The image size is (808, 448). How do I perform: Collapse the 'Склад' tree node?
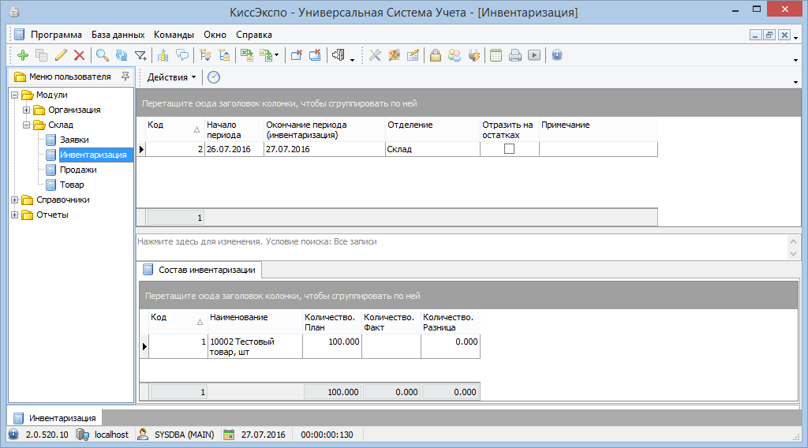click(26, 125)
